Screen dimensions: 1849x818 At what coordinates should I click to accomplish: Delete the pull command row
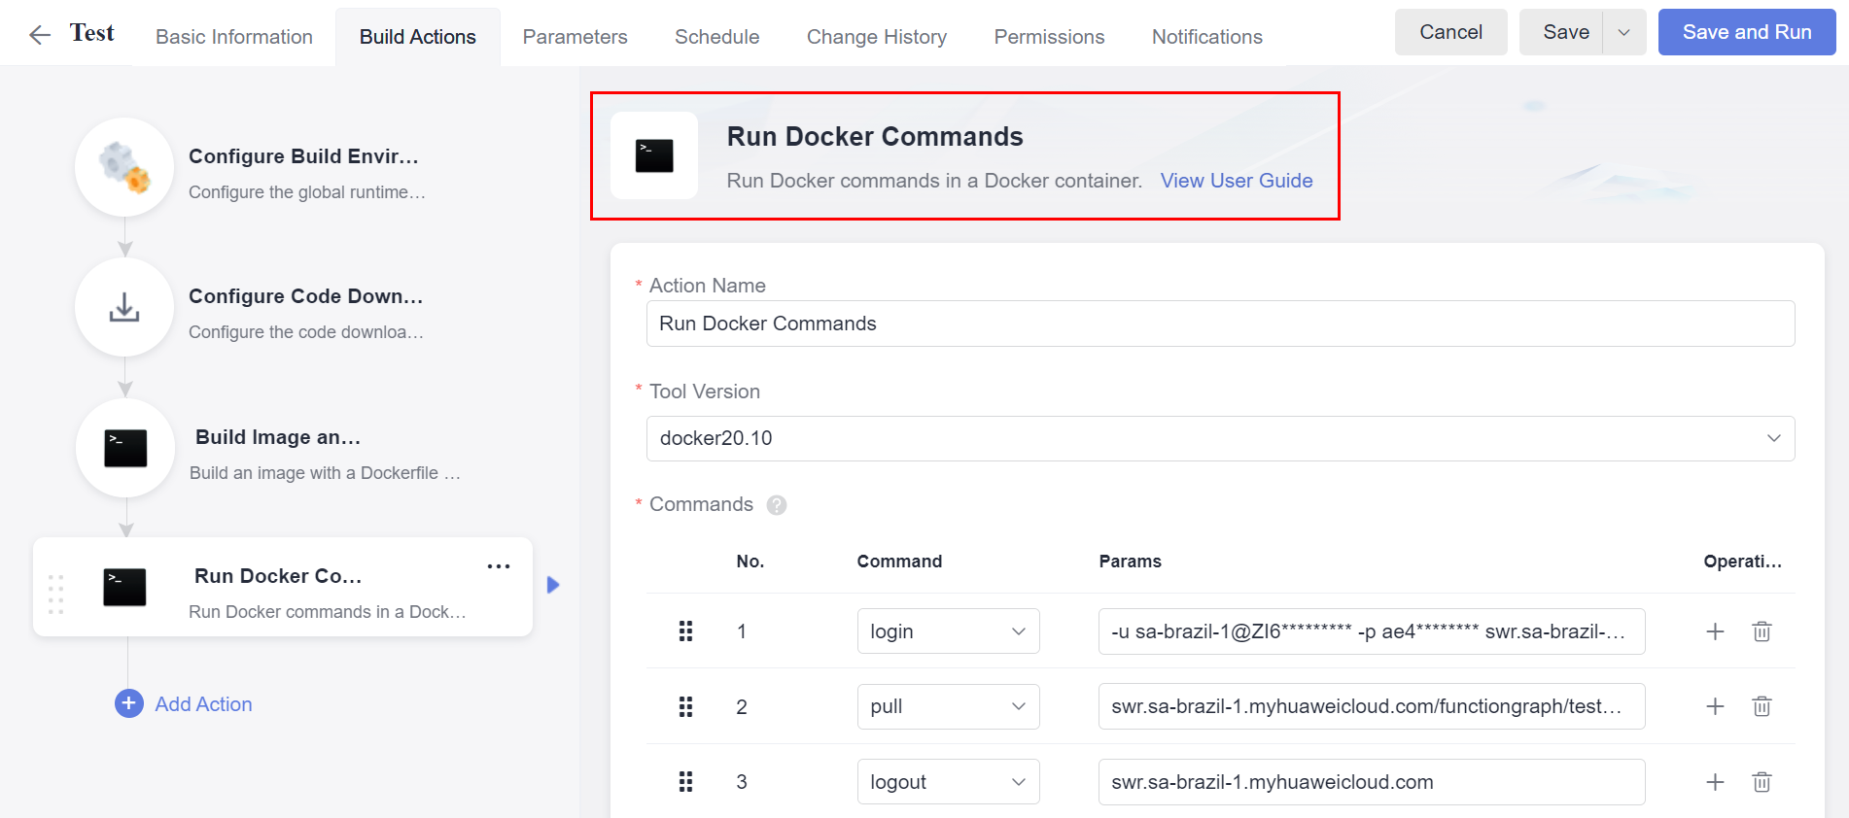(1762, 706)
